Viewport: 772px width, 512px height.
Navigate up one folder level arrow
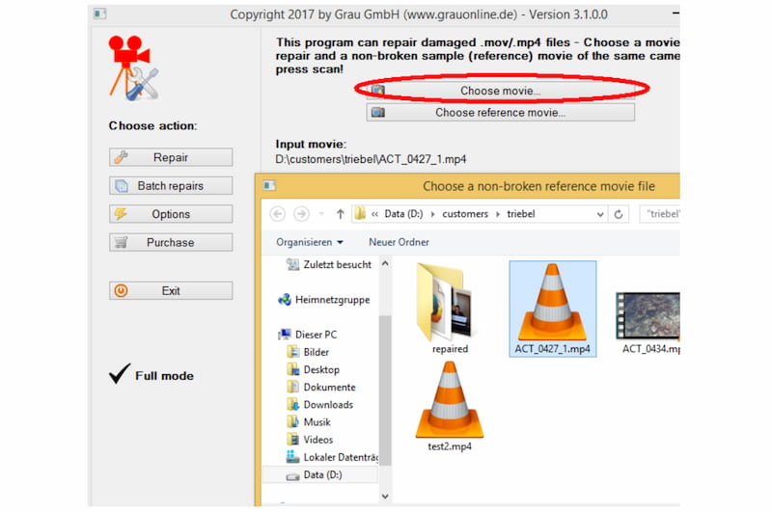point(341,214)
